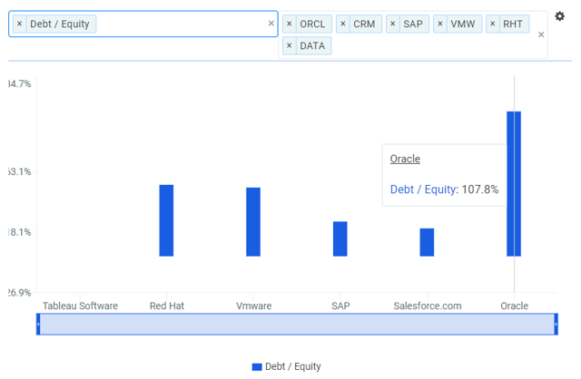
Task: Select the Salesforce.com bar
Action: click(427, 242)
